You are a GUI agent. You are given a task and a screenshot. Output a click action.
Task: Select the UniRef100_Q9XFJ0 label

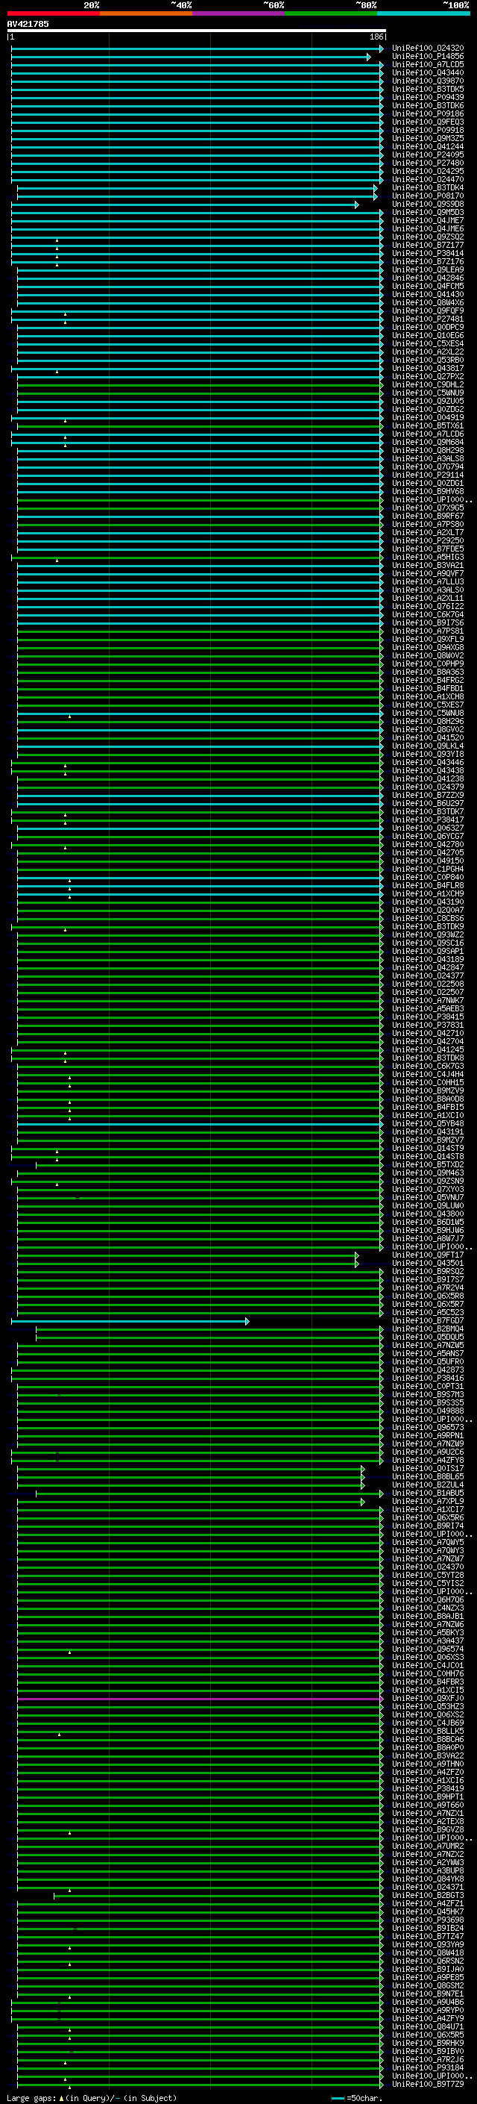click(x=428, y=1698)
